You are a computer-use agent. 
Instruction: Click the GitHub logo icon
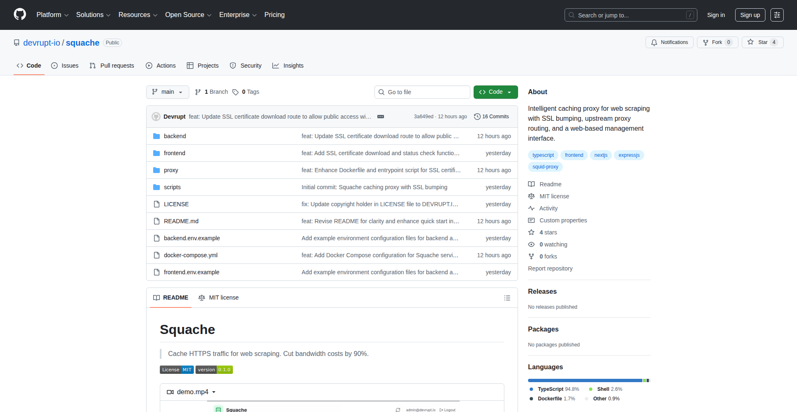pos(20,15)
